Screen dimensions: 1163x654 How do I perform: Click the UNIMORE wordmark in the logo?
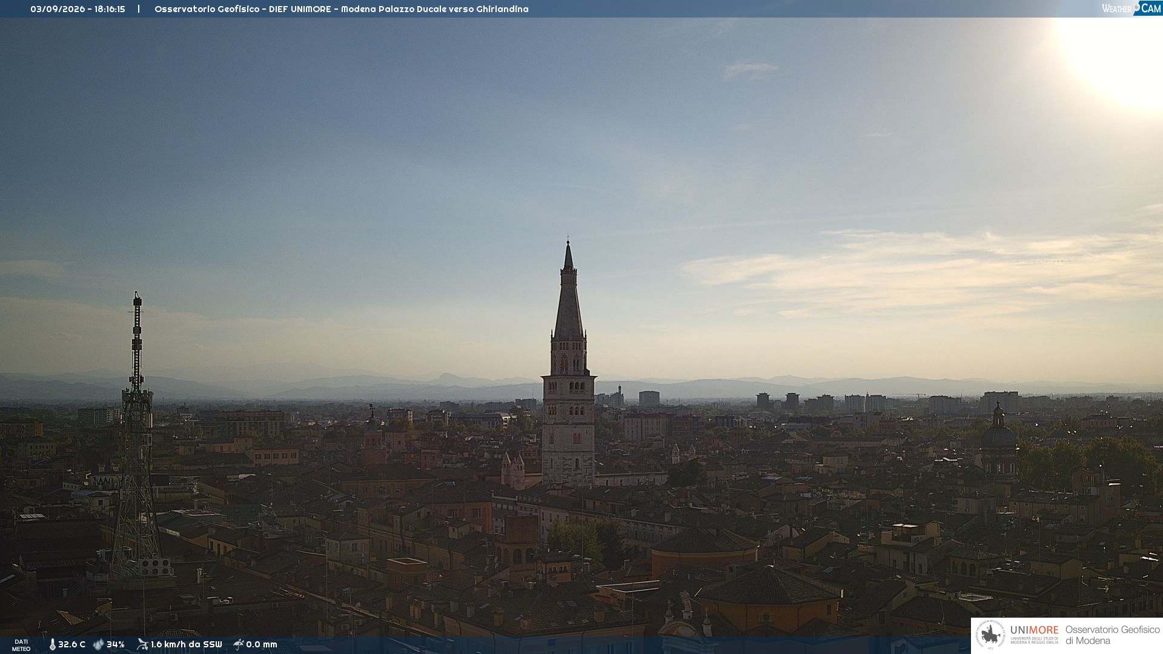coord(1034,630)
